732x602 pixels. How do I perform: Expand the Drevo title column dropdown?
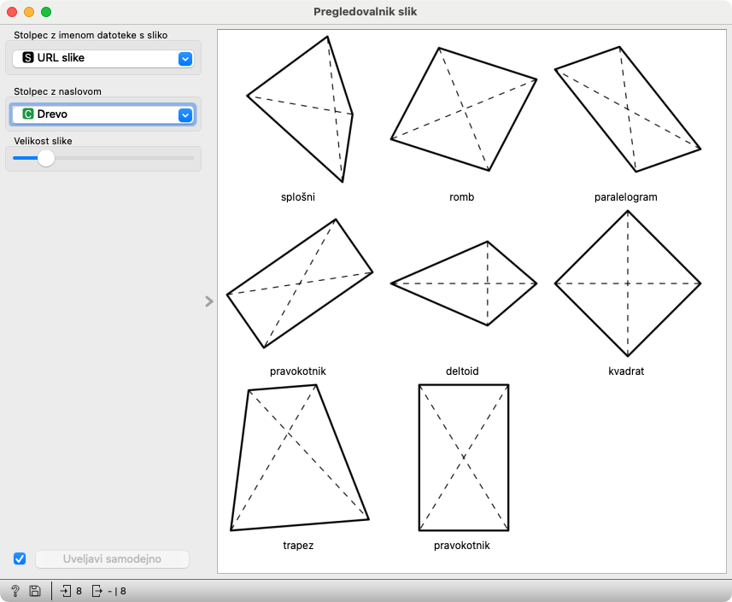(x=103, y=114)
